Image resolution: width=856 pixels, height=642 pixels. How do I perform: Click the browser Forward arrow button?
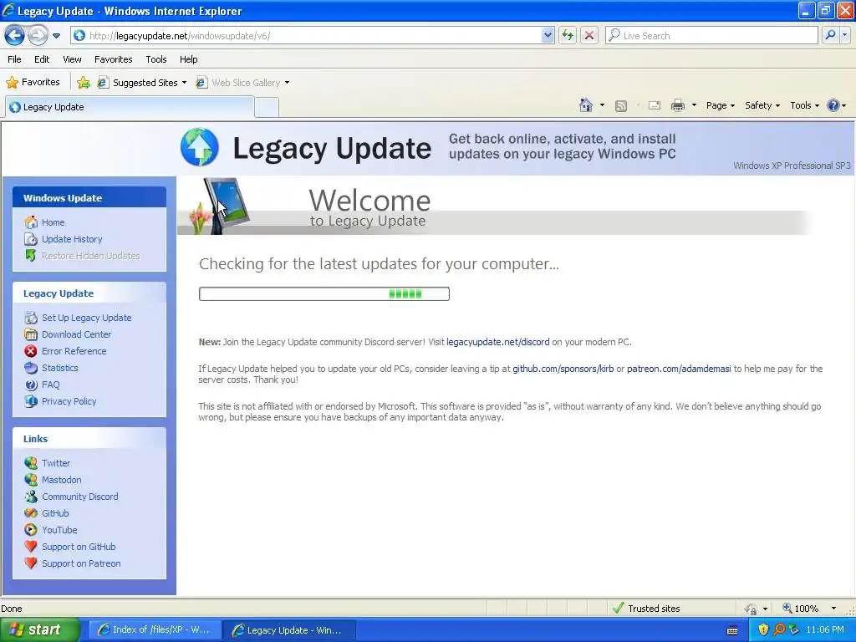pyautogui.click(x=38, y=36)
